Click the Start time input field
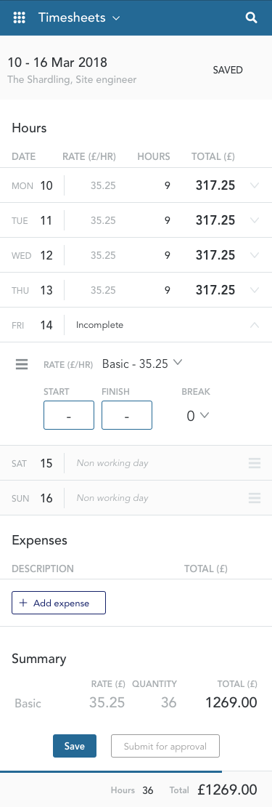The width and height of the screenshot is (272, 807). [69, 415]
